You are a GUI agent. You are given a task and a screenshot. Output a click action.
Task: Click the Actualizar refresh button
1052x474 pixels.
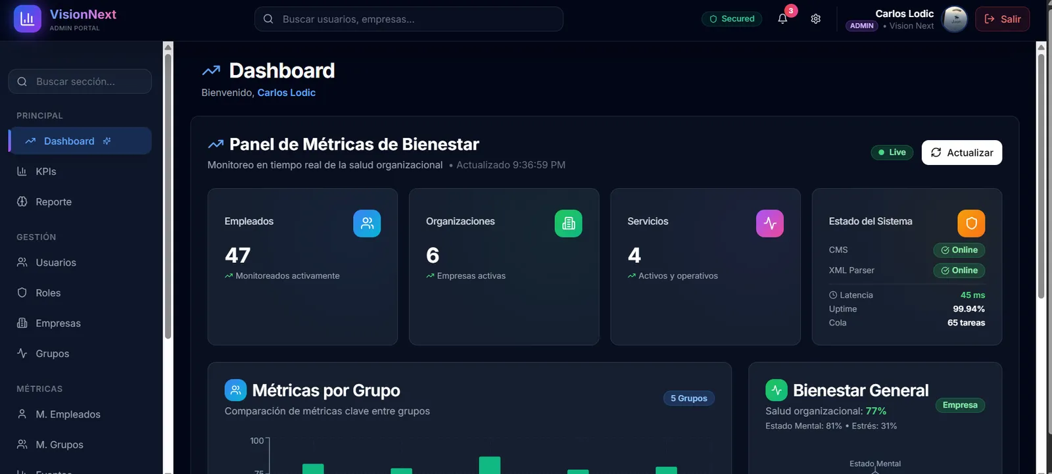click(962, 153)
